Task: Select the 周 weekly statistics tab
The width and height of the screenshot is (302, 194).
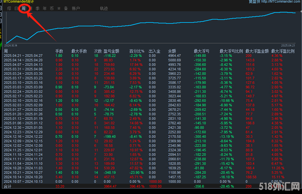Action: point(24,8)
